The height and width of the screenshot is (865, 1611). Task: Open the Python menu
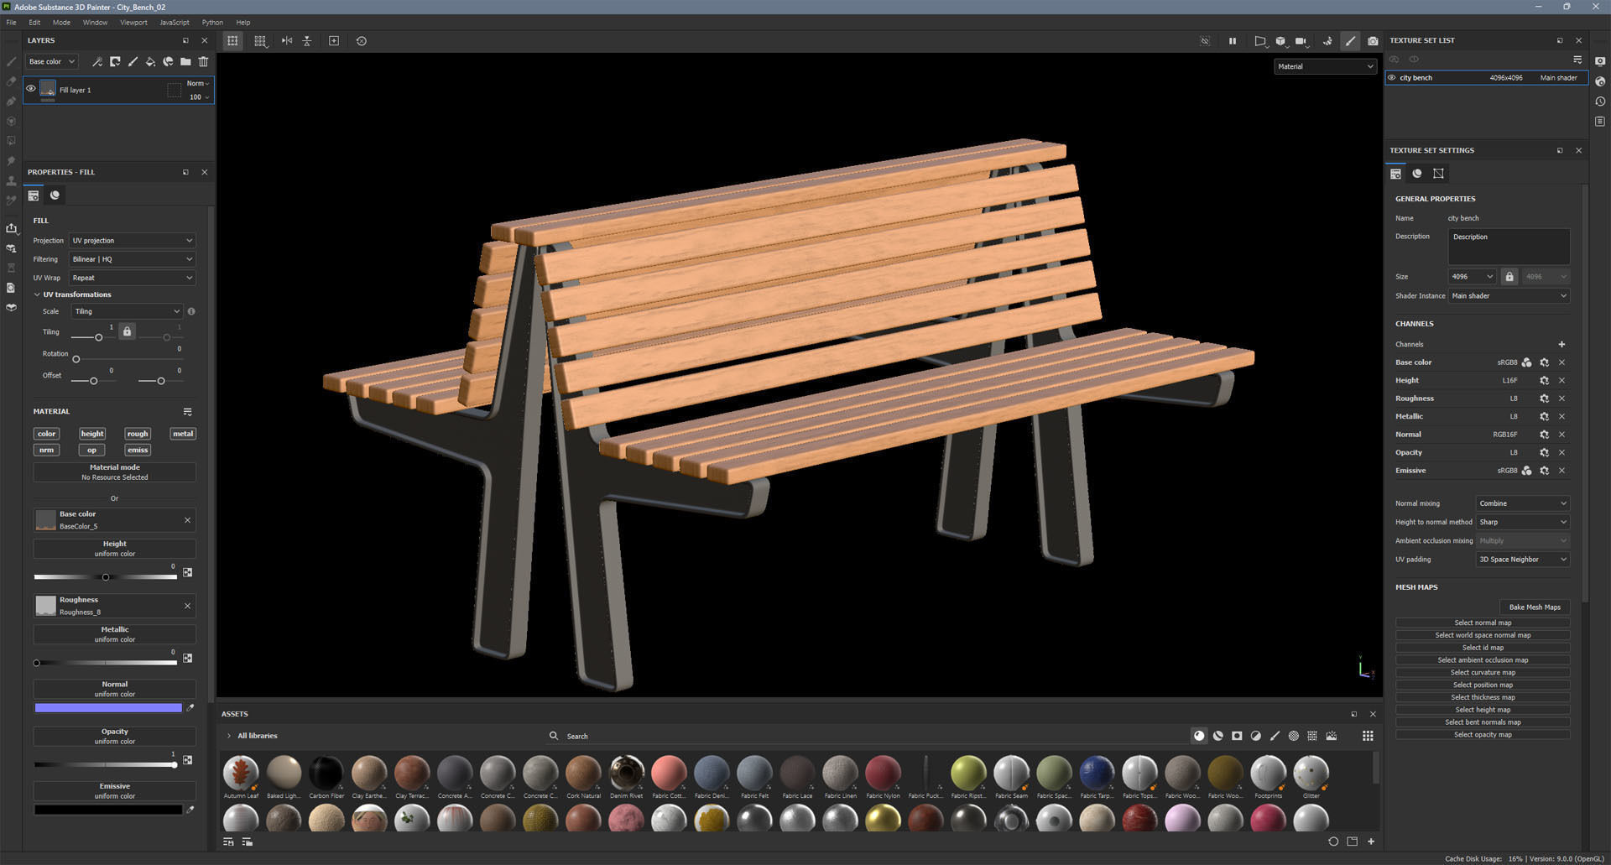pos(212,23)
